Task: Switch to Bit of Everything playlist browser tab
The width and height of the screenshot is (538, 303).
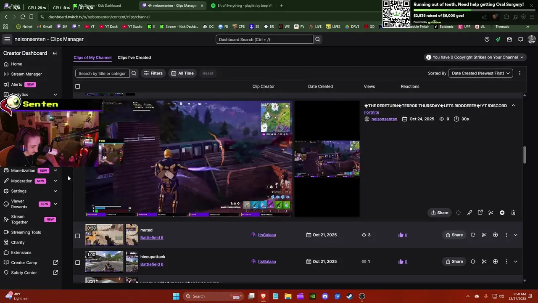Action: pos(241,5)
